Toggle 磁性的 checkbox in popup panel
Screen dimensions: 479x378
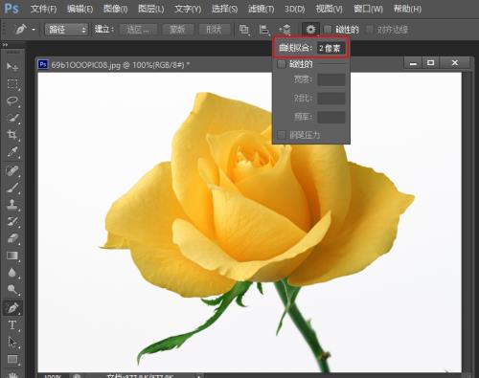pyautogui.click(x=282, y=64)
